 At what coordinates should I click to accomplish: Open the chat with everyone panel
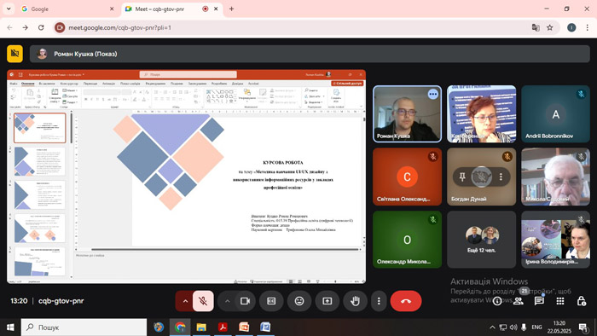pos(539,301)
